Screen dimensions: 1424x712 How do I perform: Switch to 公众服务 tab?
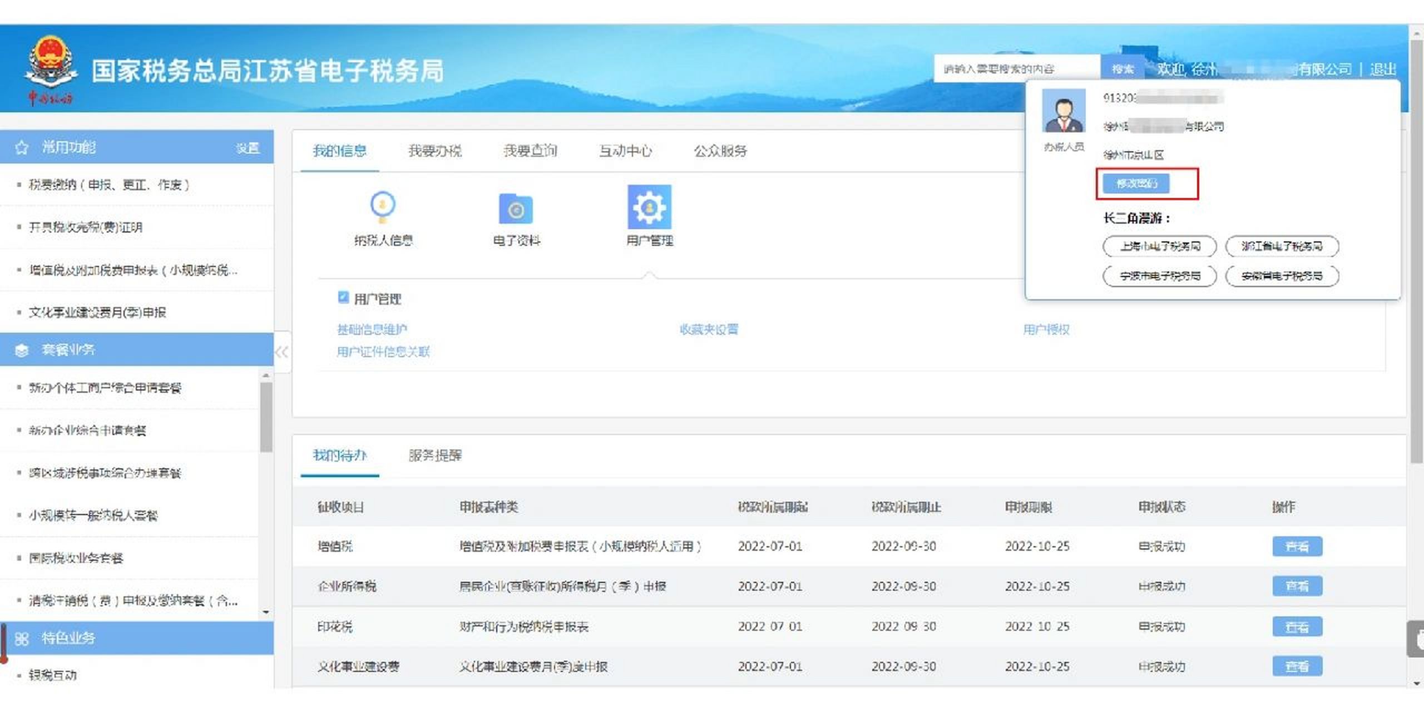[720, 151]
